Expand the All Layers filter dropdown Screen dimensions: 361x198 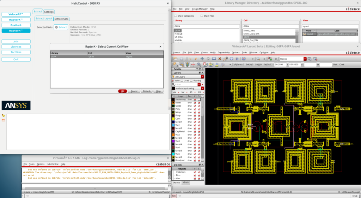click(x=202, y=77)
